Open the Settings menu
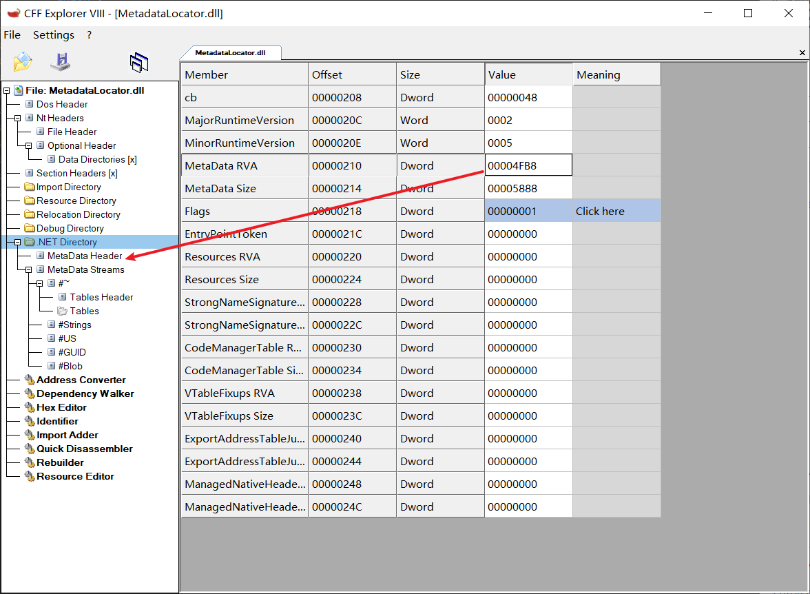This screenshot has height=594, width=810. [x=54, y=34]
